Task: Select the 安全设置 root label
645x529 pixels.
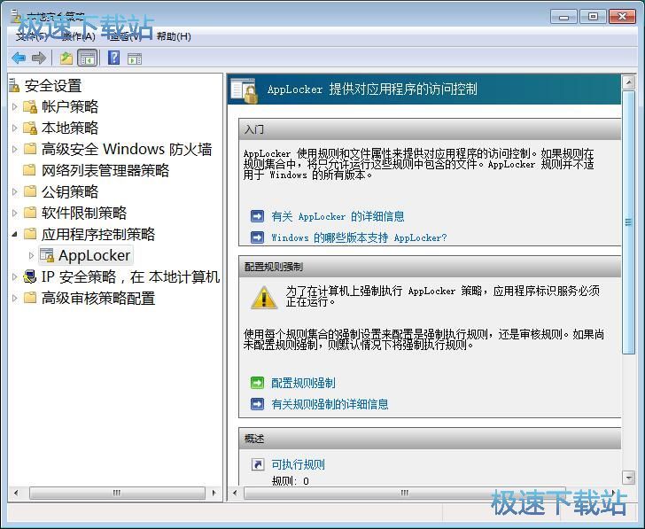Action: (53, 86)
